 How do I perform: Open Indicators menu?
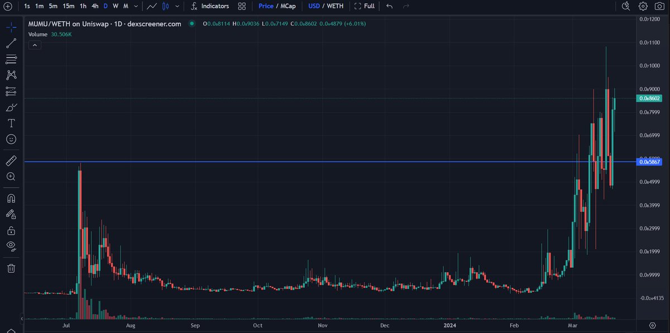pyautogui.click(x=210, y=6)
